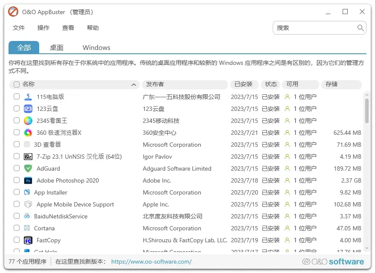Screen dimensions: 375x273
Task: Check the Cortana checkbox
Action: (17, 228)
